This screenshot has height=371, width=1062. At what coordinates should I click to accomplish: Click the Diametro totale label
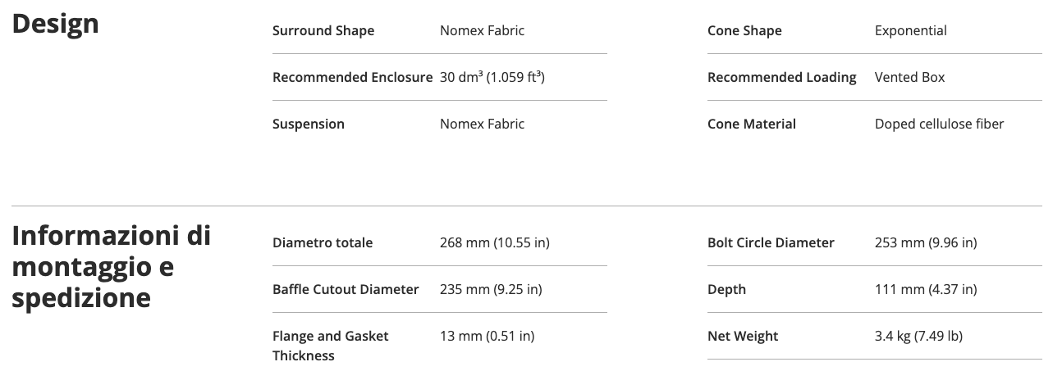point(323,243)
